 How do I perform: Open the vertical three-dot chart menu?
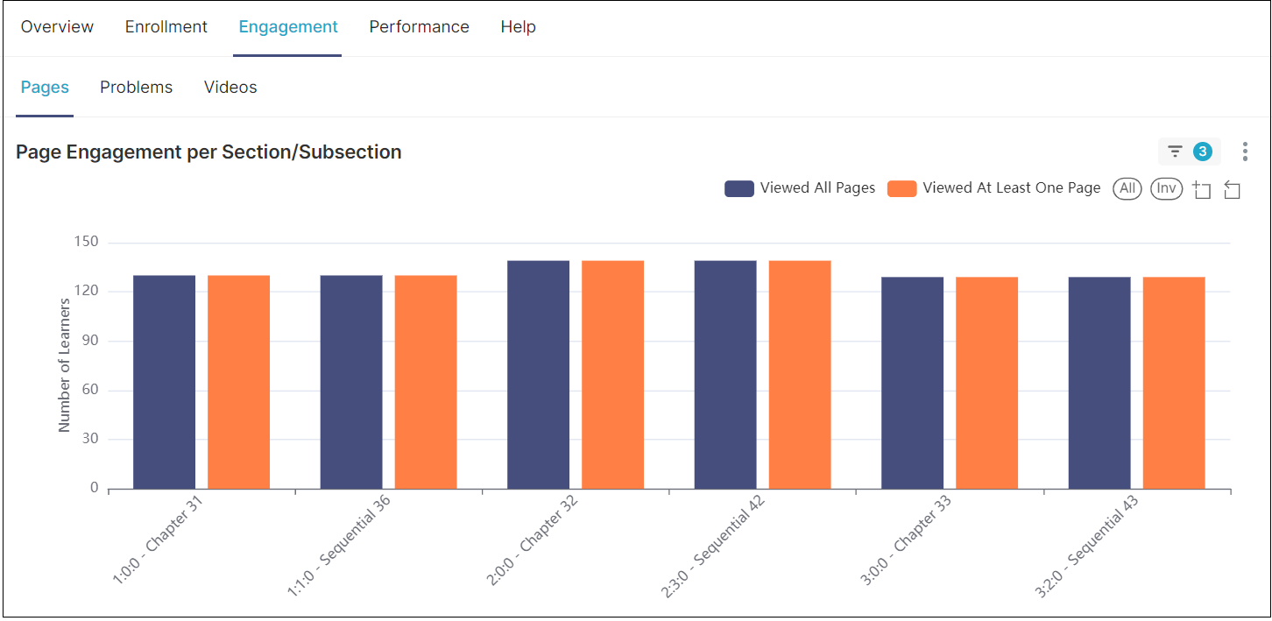click(x=1245, y=152)
